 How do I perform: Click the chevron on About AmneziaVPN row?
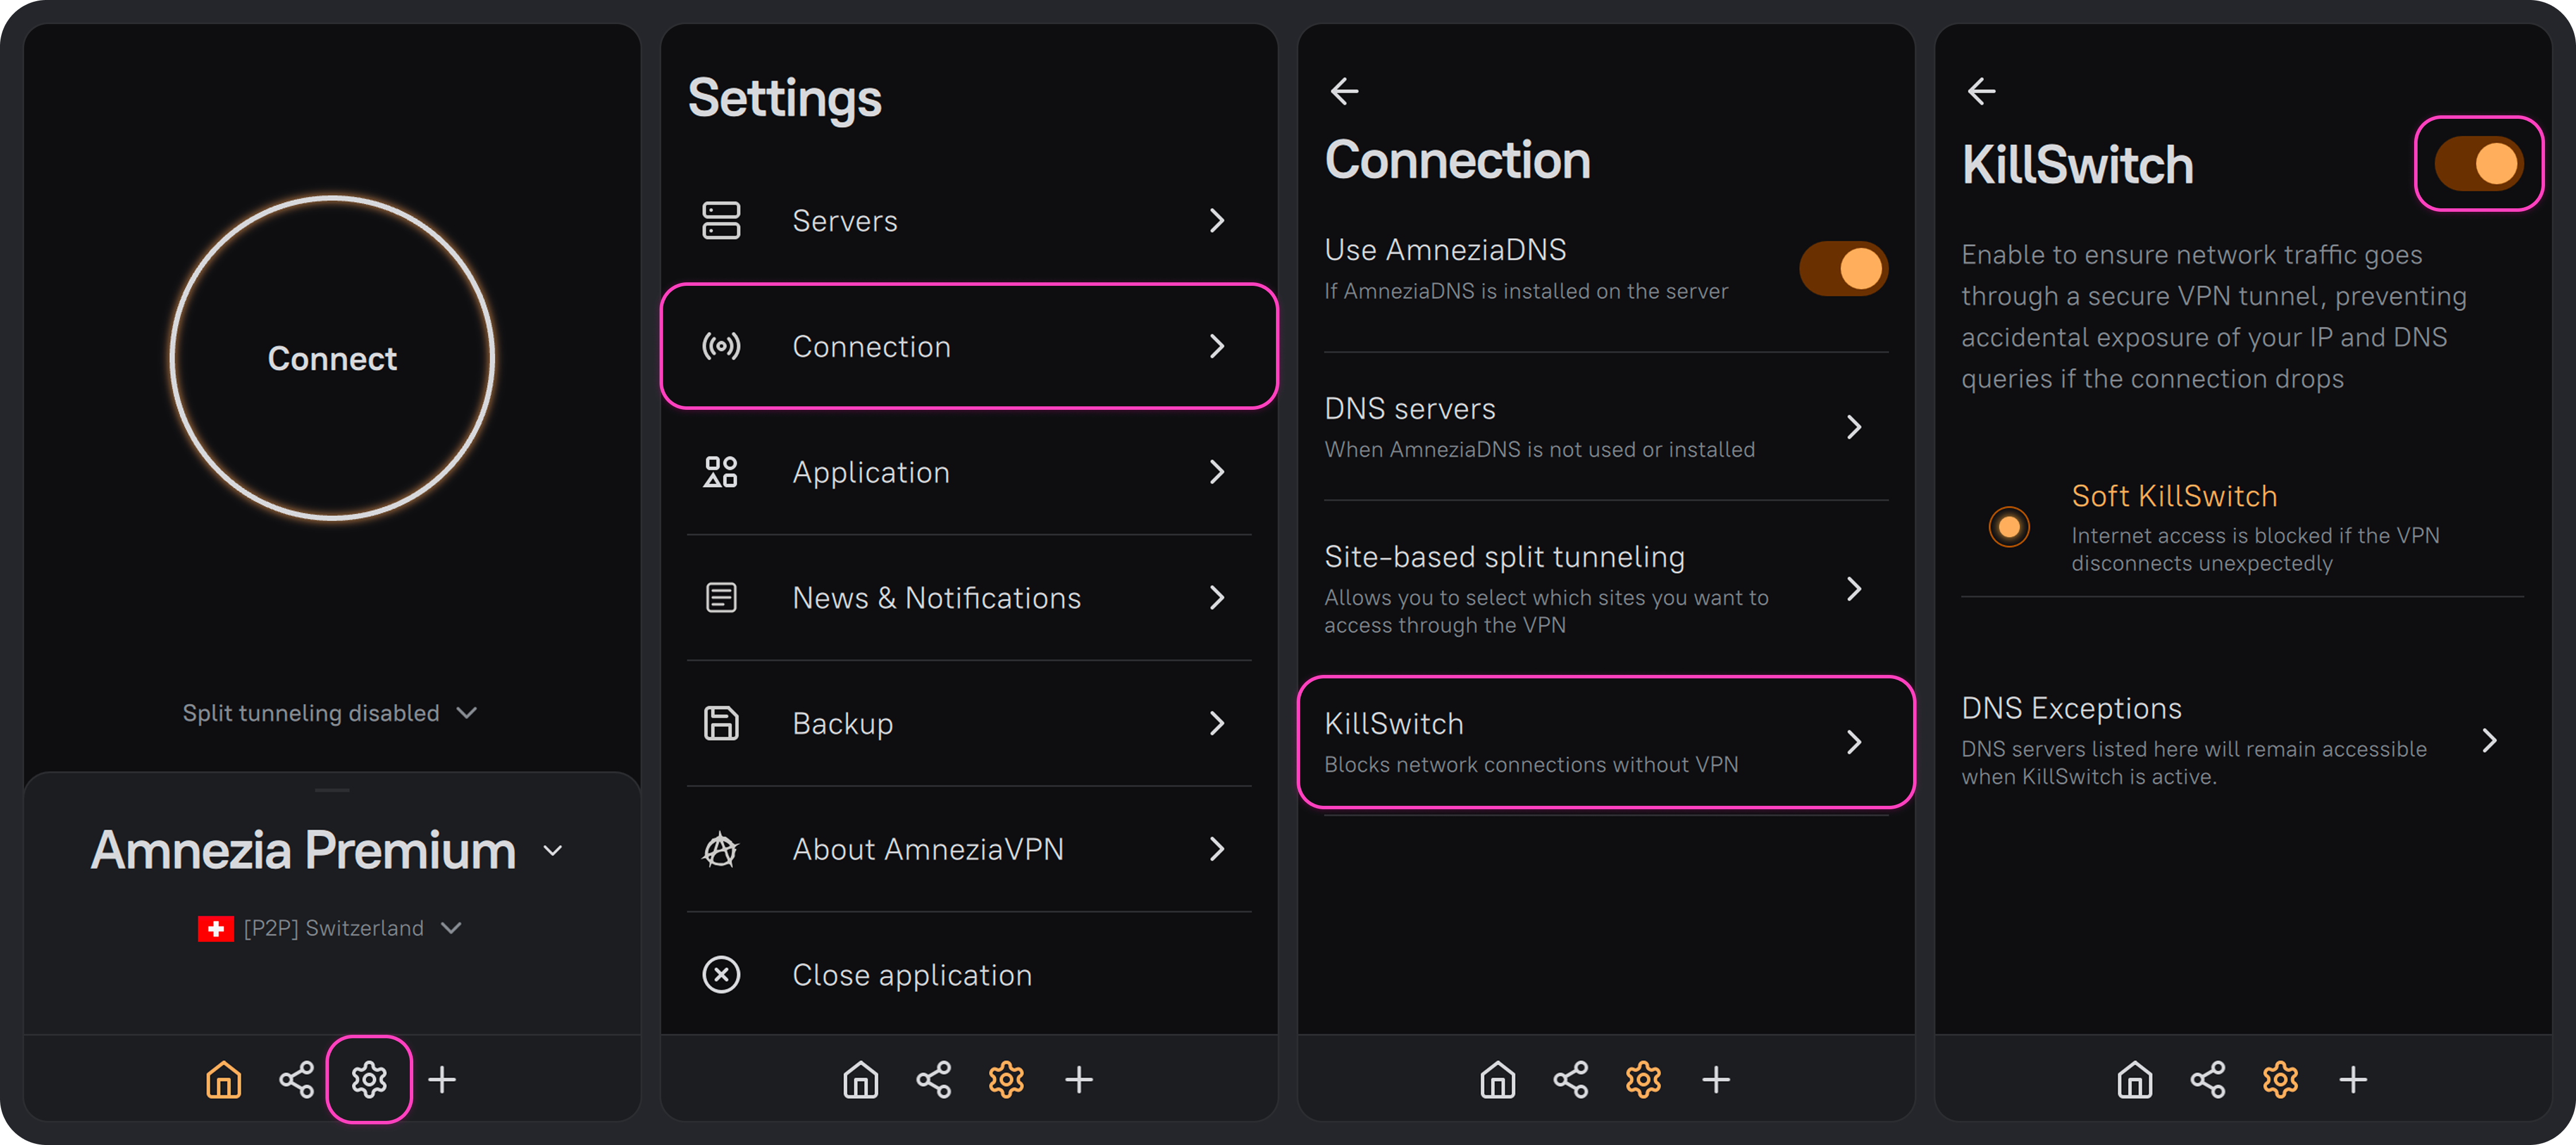click(1216, 849)
